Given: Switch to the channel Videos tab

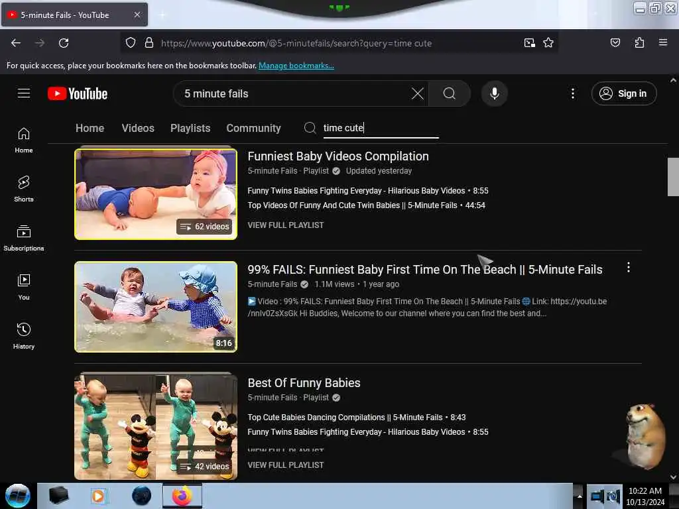Looking at the screenshot, I should pyautogui.click(x=138, y=128).
